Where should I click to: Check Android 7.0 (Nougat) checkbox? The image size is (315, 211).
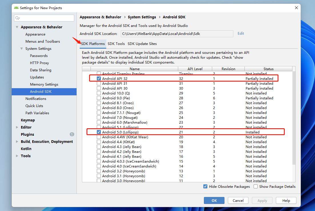pos(99,117)
